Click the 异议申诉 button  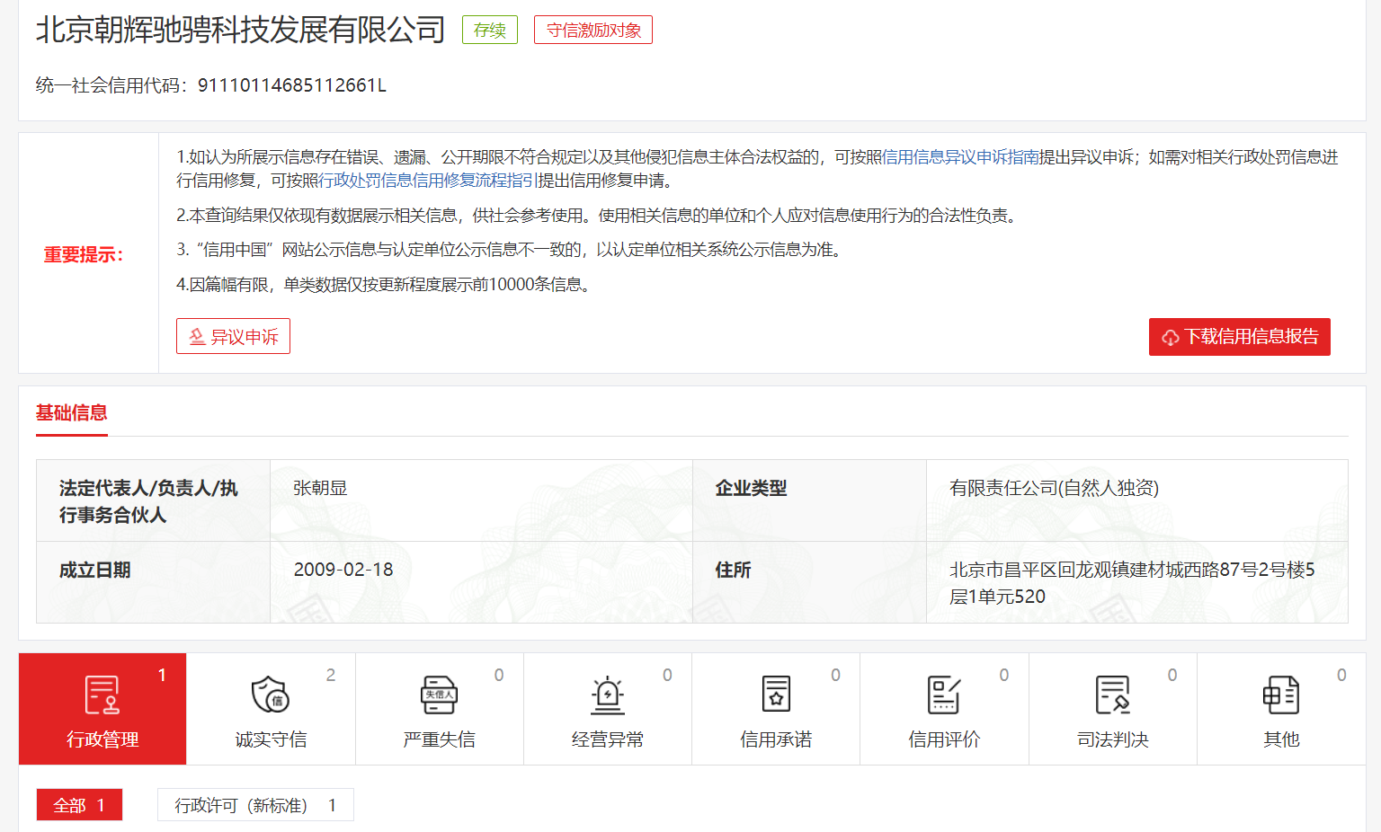tap(233, 336)
